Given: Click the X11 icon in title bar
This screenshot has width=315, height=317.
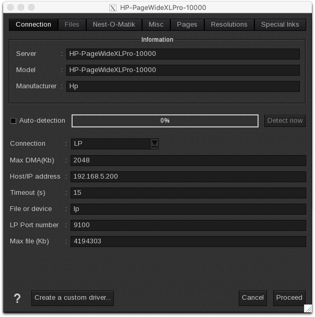Looking at the screenshot, I should point(113,8).
